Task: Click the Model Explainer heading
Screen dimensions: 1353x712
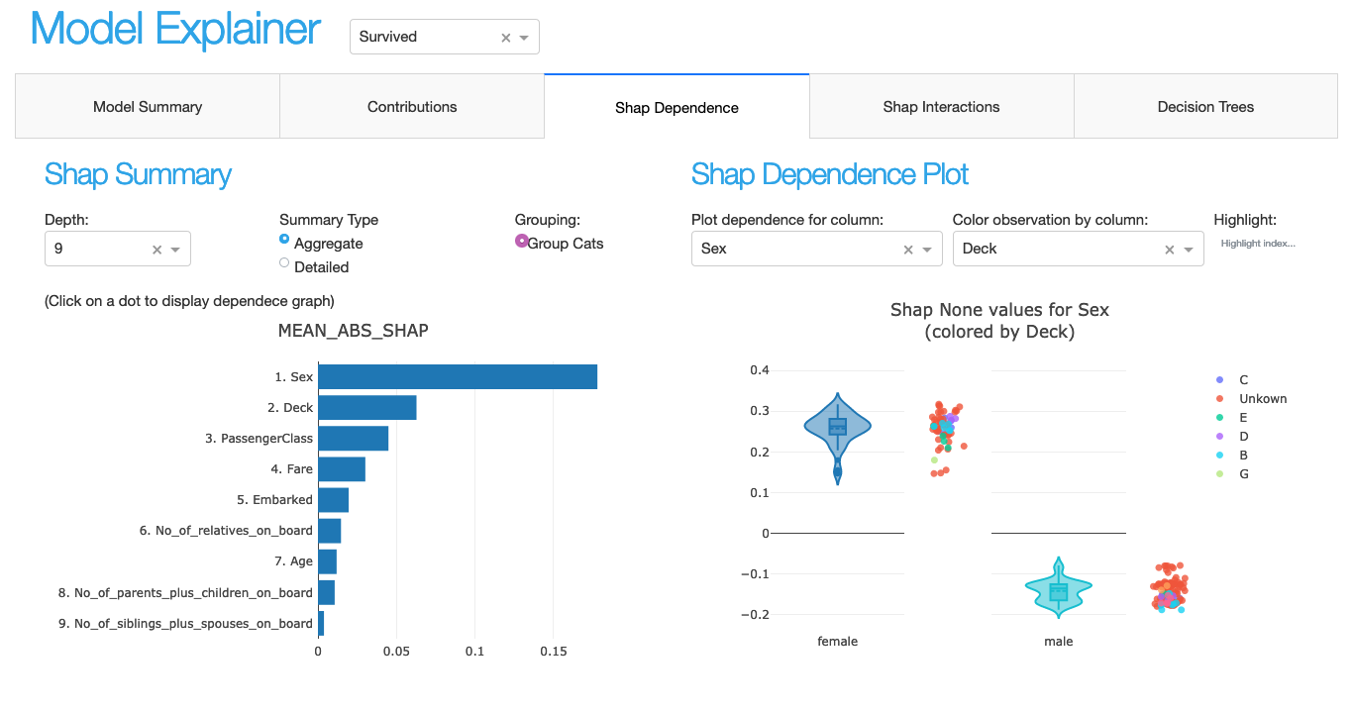Action: [173, 30]
